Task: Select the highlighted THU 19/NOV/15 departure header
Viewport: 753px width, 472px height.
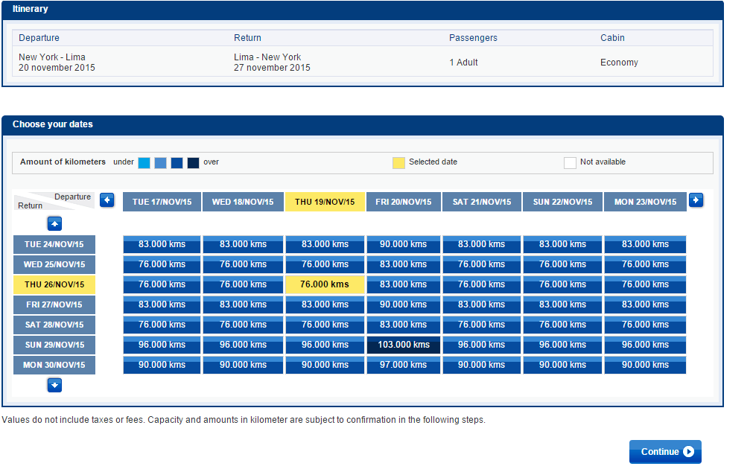Action: click(325, 202)
